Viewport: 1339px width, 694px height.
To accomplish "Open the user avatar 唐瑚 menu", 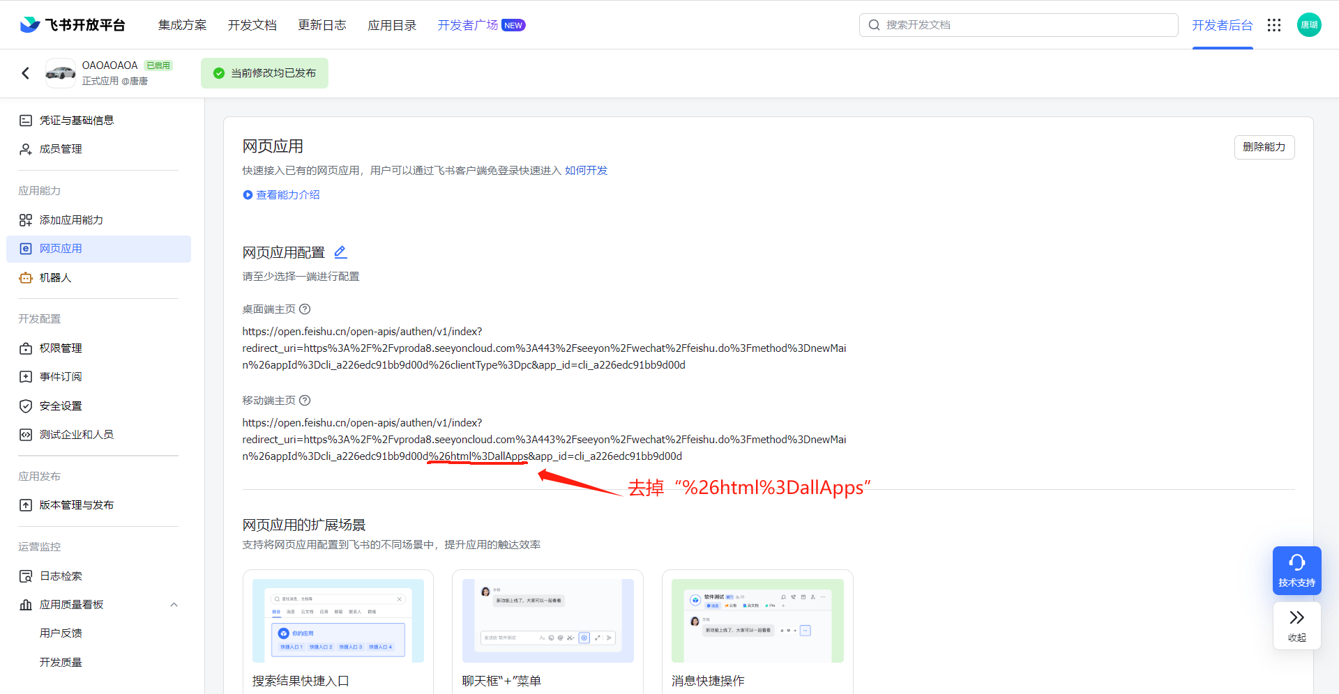I will tap(1309, 25).
